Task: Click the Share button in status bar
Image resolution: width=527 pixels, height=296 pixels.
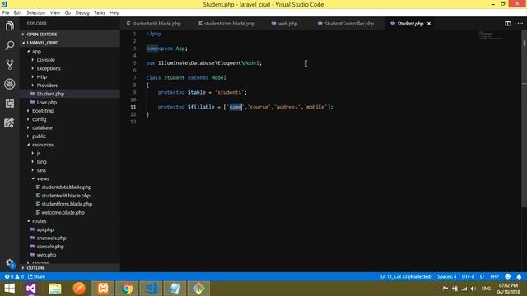Action: [36, 276]
